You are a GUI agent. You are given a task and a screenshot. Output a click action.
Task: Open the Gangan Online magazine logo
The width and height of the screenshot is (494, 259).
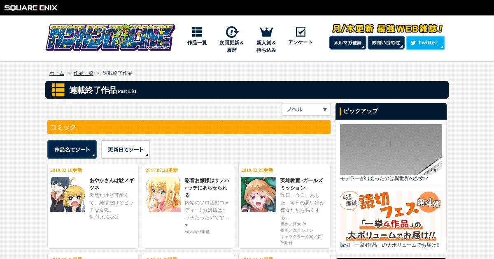[x=110, y=37]
